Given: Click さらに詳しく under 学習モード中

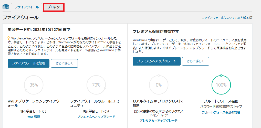Looking at the screenshot, I should (65, 63).
